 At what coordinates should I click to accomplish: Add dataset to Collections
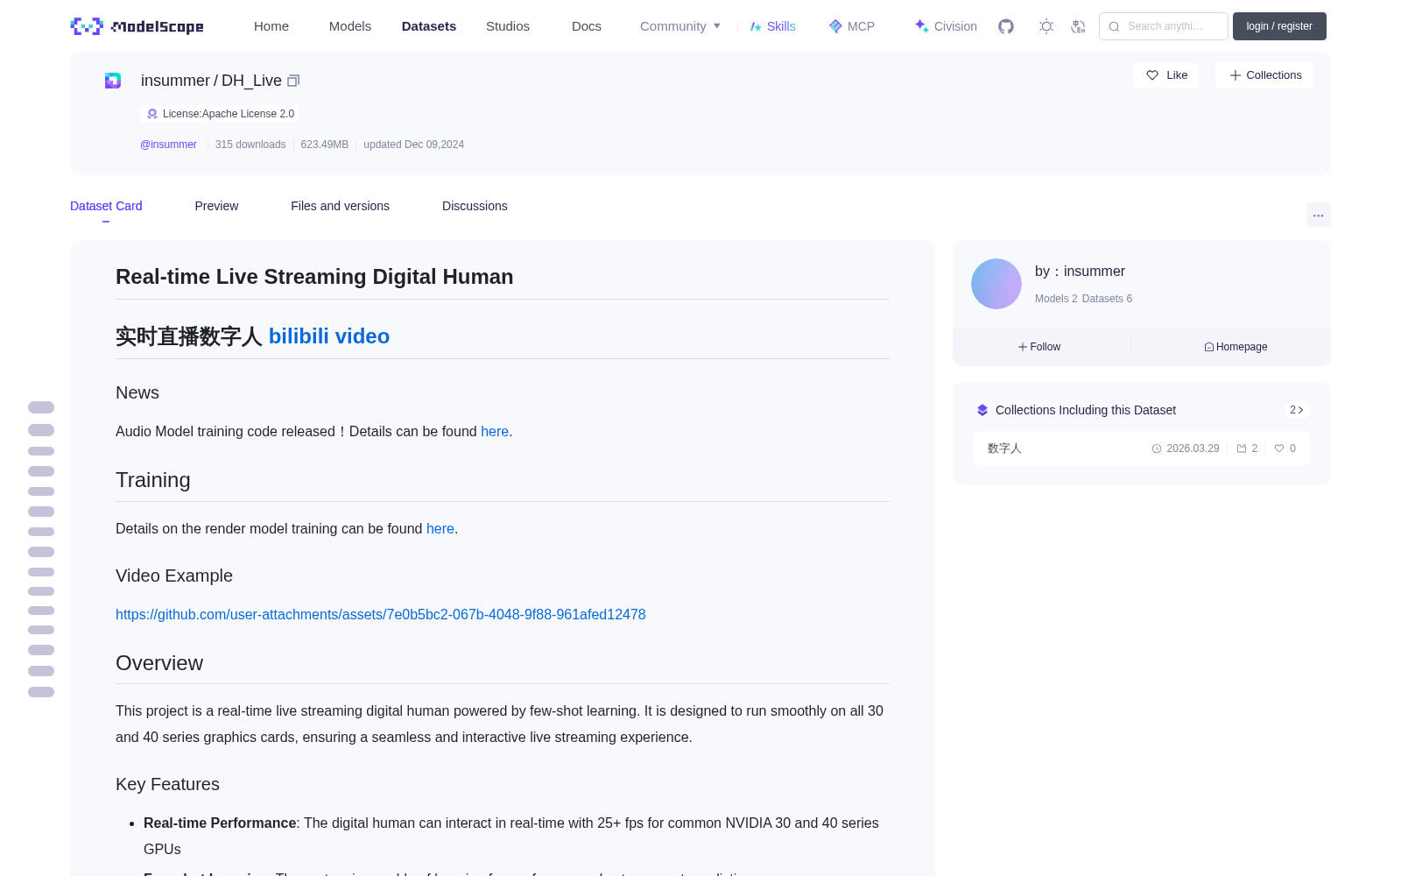tap(1264, 75)
